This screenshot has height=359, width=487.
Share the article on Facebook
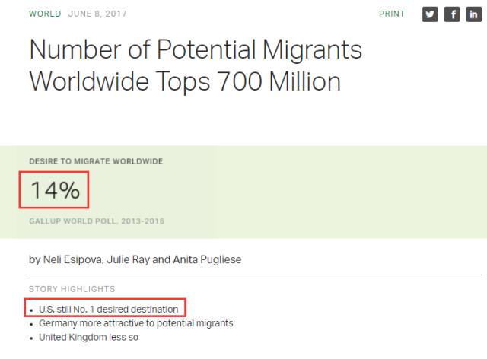452,15
